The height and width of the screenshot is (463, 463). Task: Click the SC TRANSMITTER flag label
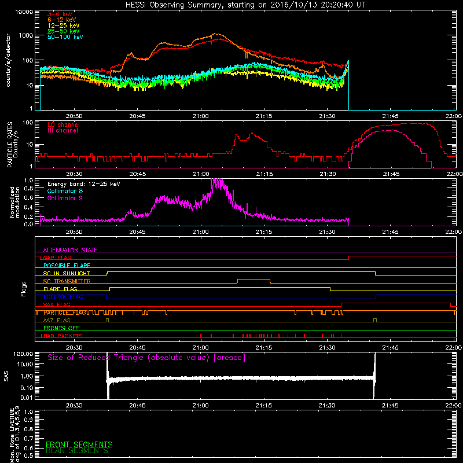pos(67,281)
